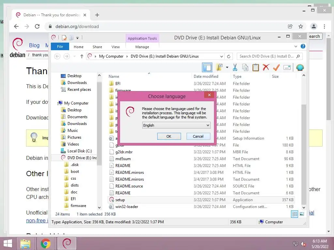Click the orange checkmark Properties icon
The width and height of the screenshot is (334, 250).
(276, 68)
